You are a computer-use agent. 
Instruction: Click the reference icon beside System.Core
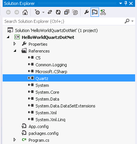[31, 91]
